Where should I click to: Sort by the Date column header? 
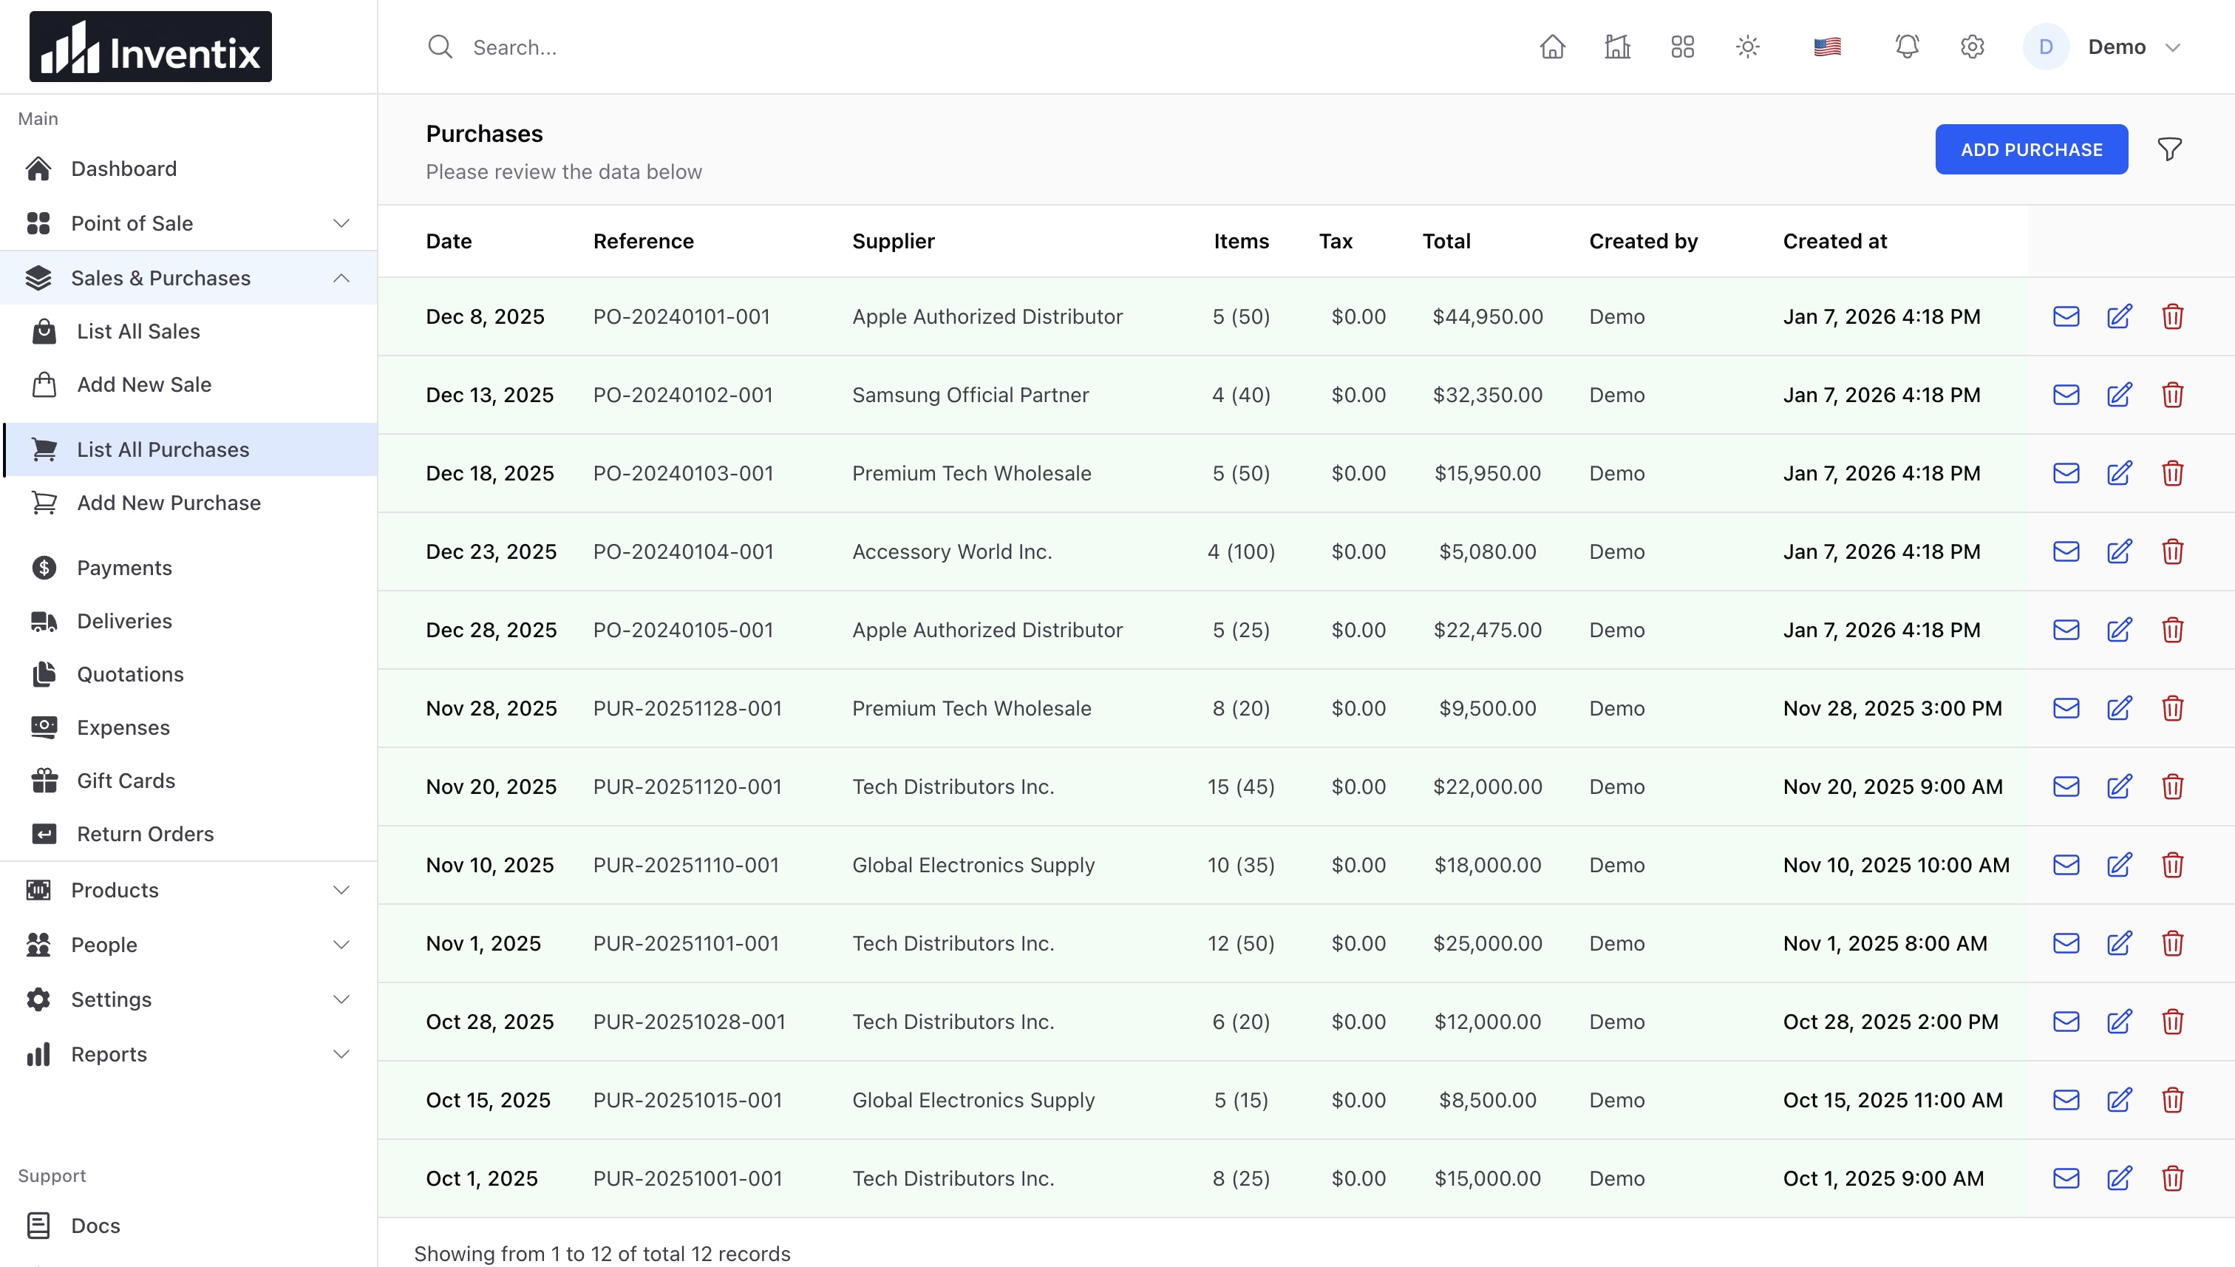click(x=449, y=242)
